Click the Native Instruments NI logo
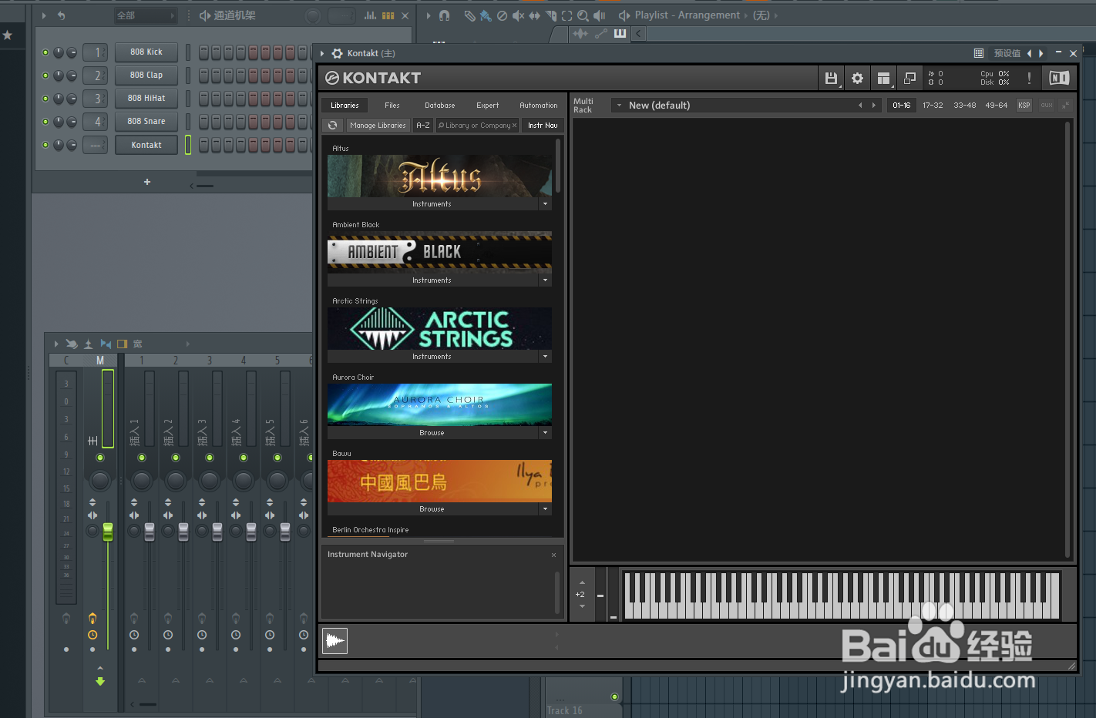Screen dimensions: 1096x718 coord(1059,78)
